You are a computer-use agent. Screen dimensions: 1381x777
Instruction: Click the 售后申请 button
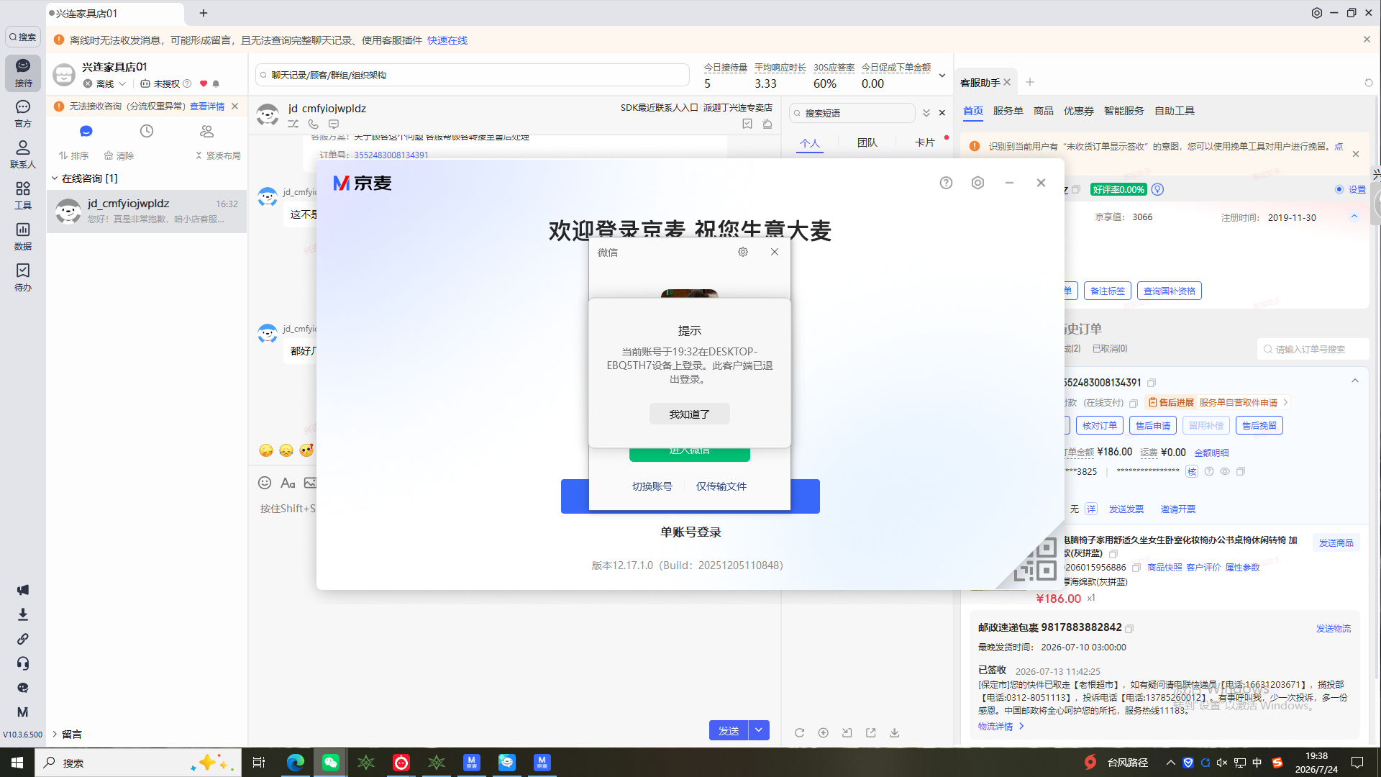(x=1152, y=425)
